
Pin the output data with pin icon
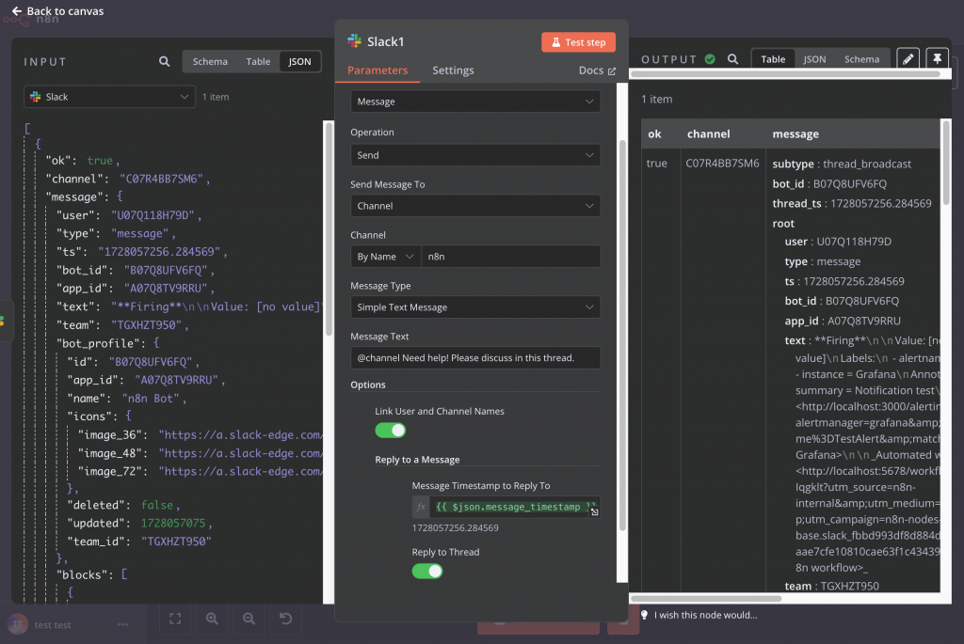tap(937, 59)
